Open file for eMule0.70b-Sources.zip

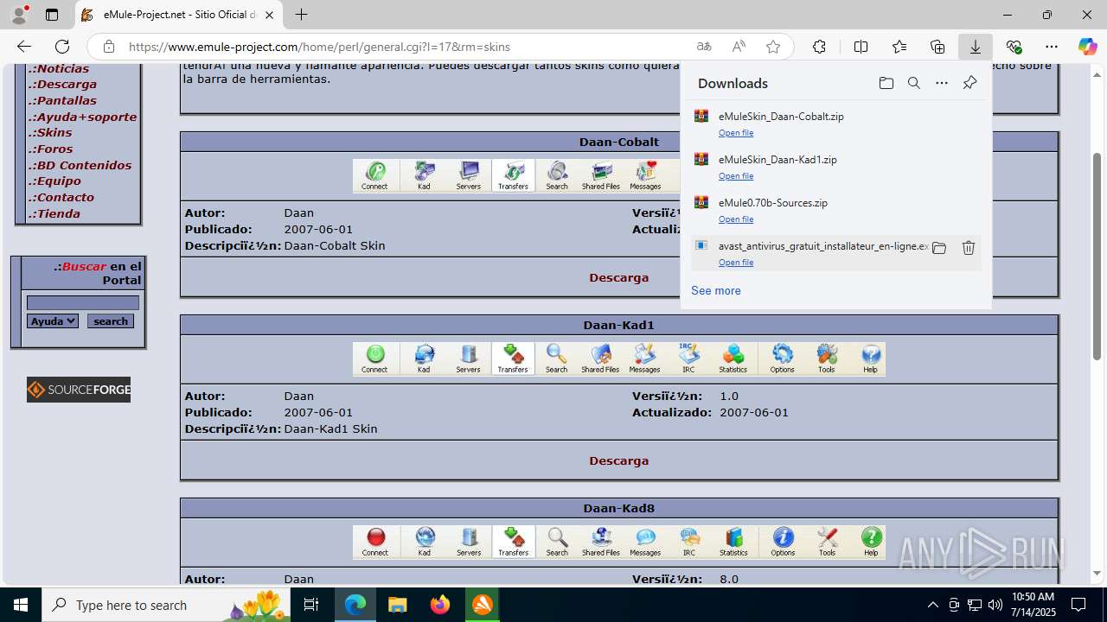pyautogui.click(x=736, y=219)
